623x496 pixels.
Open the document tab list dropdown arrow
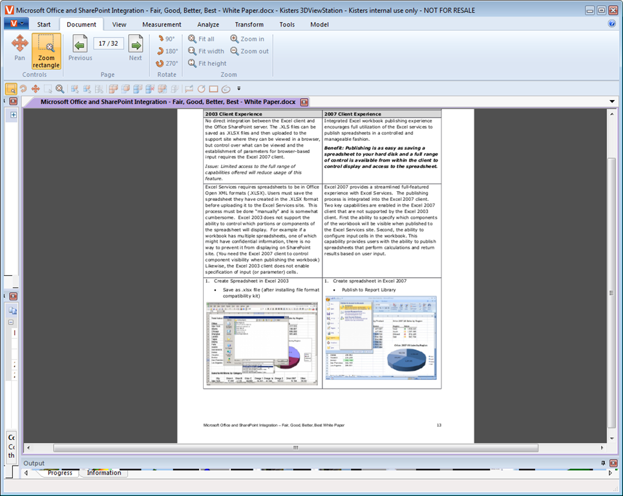tap(612, 101)
